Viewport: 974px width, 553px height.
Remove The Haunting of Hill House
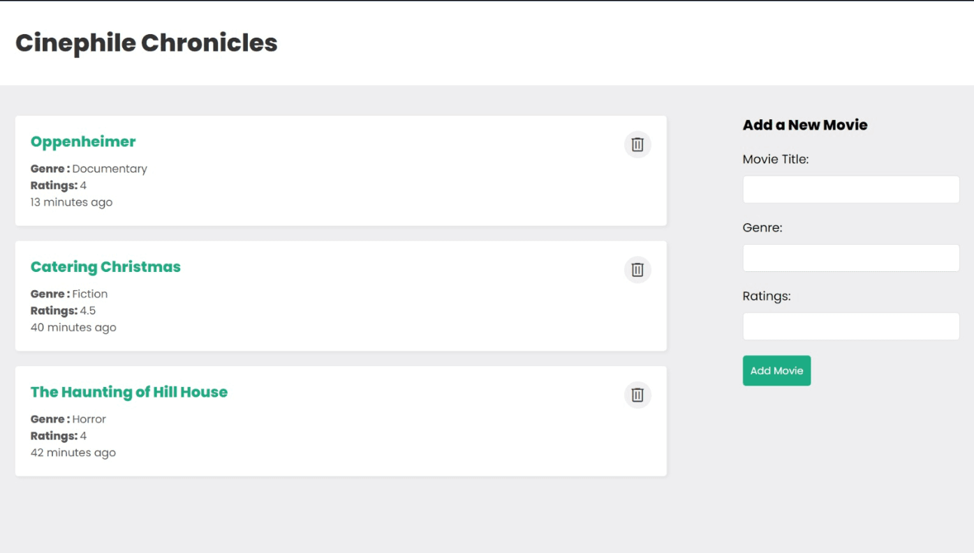pyautogui.click(x=637, y=395)
